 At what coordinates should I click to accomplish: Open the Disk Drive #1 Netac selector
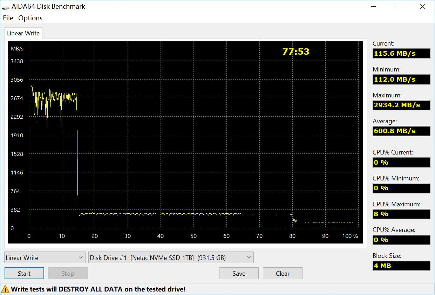pyautogui.click(x=171, y=258)
